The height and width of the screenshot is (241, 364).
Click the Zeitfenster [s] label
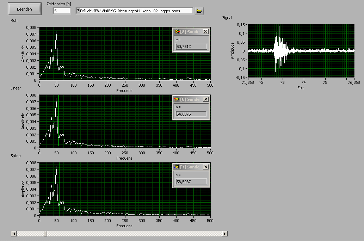point(59,4)
